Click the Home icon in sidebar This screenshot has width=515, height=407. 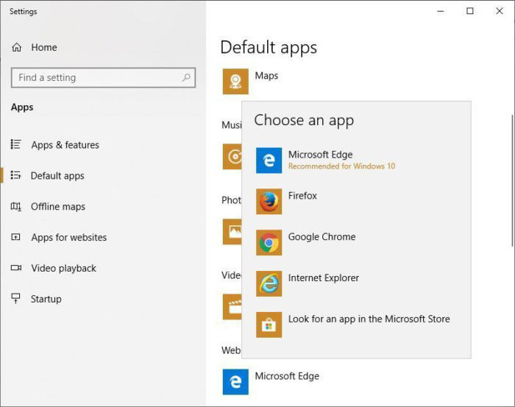[x=17, y=48]
